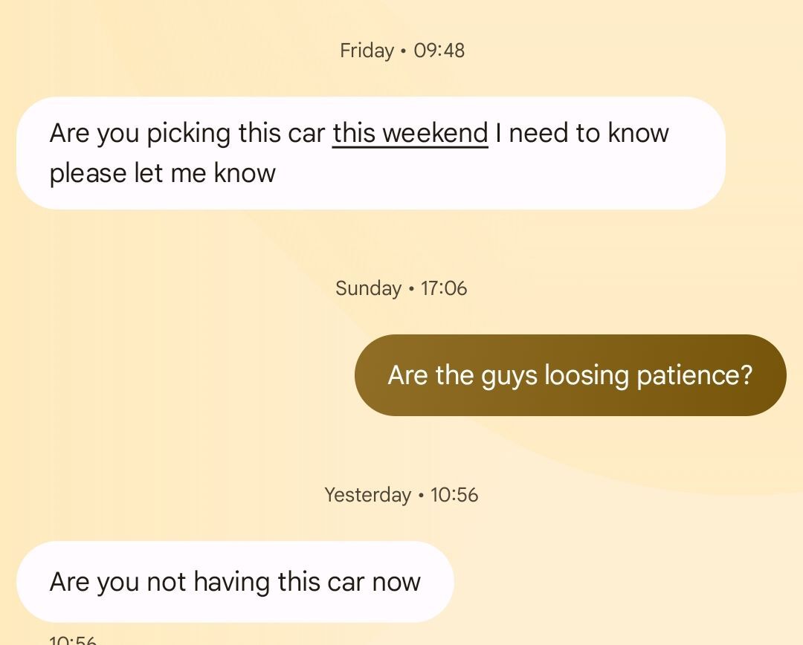
Task: Click the word "please" in the first message
Action: point(88,174)
